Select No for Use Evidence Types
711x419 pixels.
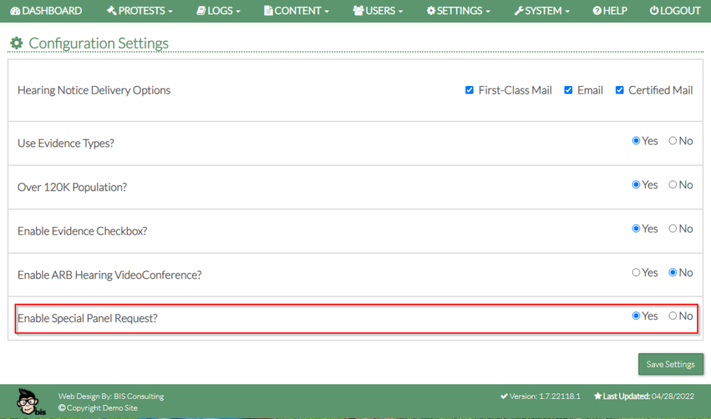click(672, 141)
